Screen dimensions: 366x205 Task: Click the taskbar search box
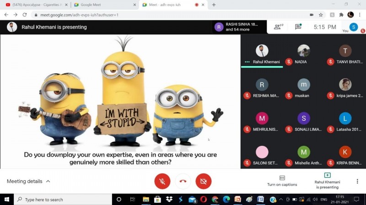[x=63, y=200]
